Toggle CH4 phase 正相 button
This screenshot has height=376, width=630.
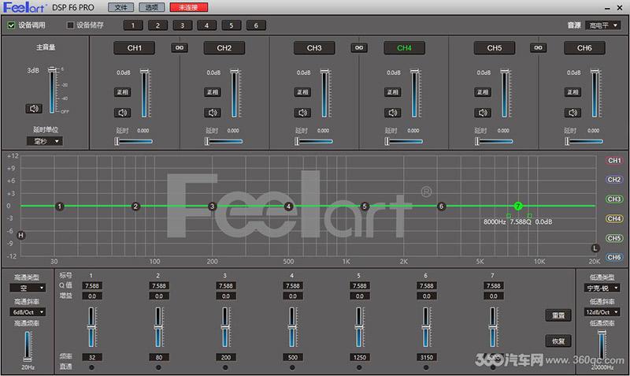pyautogui.click(x=392, y=92)
